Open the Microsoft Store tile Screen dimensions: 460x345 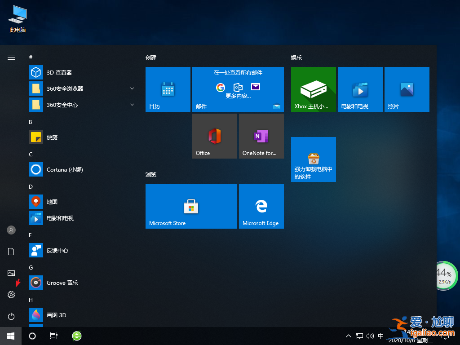tap(191, 206)
